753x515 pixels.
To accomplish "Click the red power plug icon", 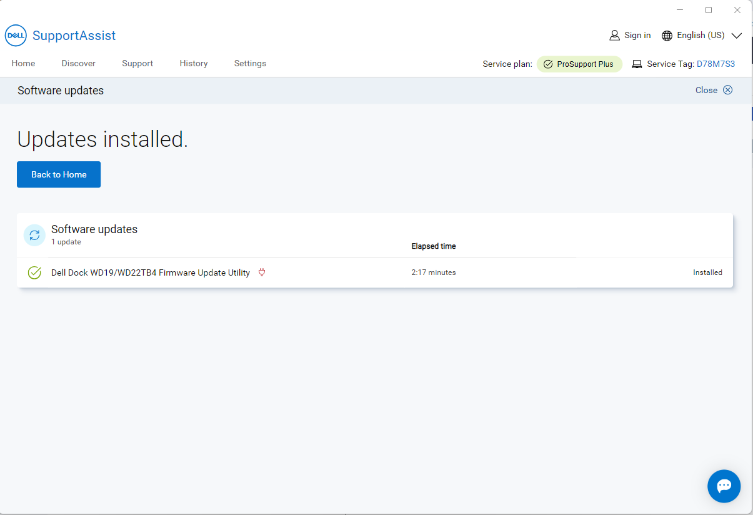I will tap(262, 272).
